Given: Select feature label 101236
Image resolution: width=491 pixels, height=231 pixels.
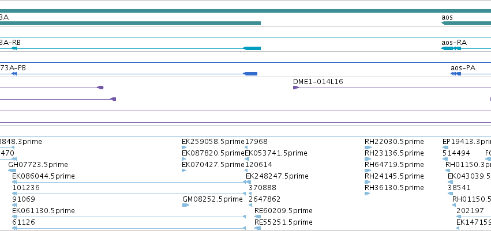Looking at the screenshot, I should [26, 188].
